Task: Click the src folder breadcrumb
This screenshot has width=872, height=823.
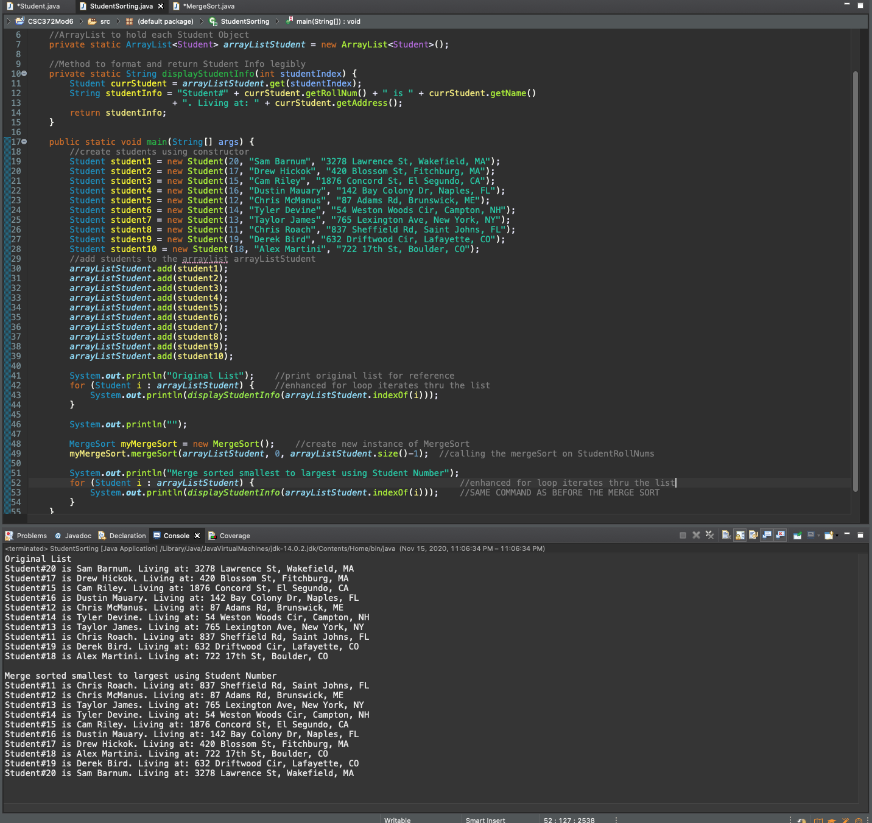Action: tap(99, 21)
